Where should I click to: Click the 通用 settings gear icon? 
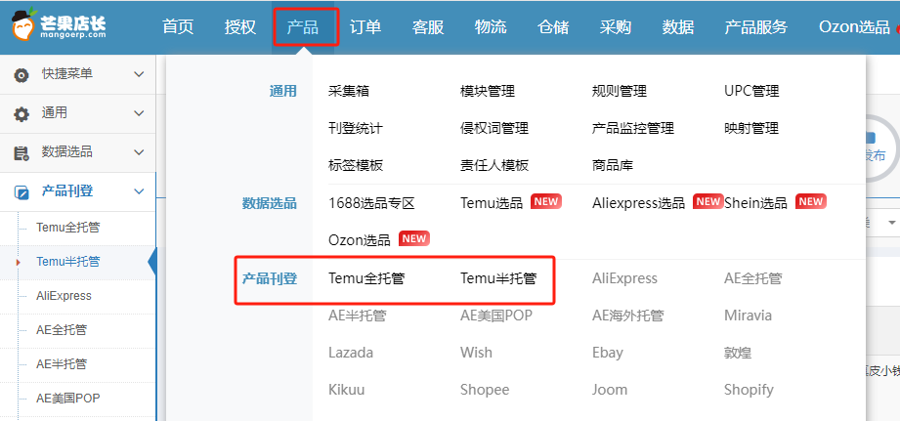[21, 113]
